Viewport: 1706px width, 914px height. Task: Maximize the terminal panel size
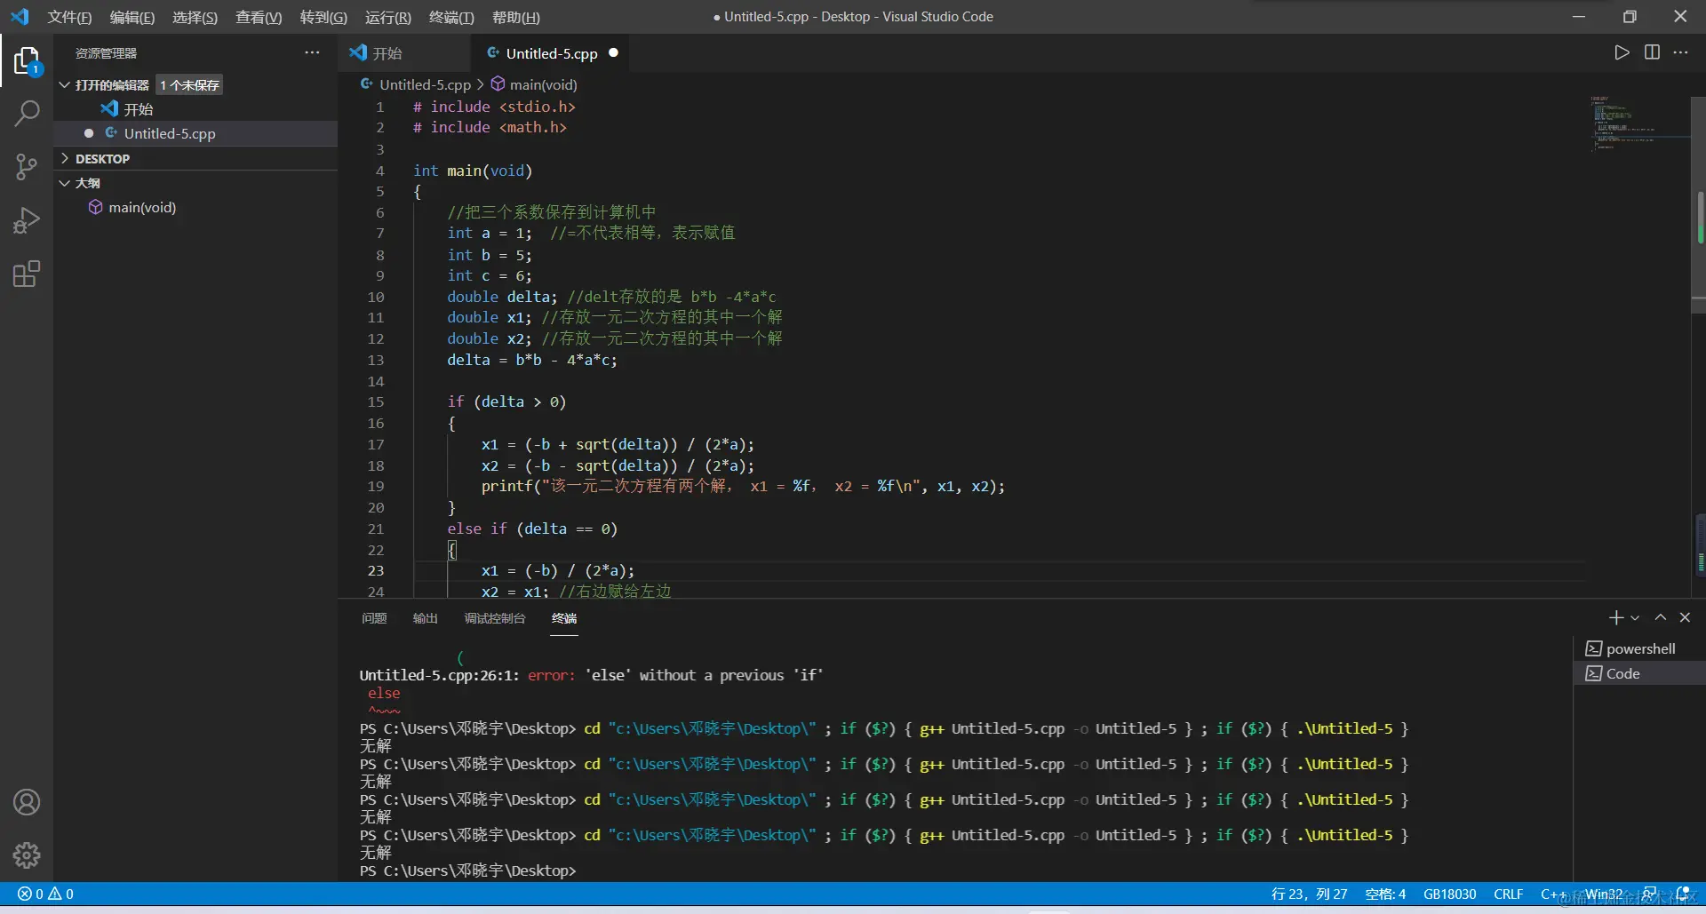[x=1660, y=617]
